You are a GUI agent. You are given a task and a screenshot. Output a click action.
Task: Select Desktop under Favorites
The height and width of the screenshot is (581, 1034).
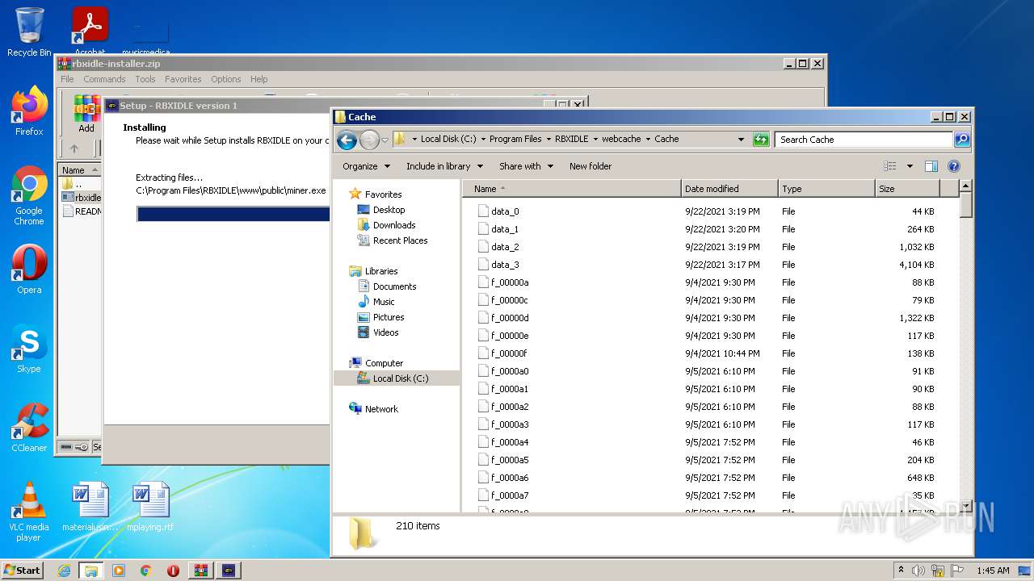[389, 210]
